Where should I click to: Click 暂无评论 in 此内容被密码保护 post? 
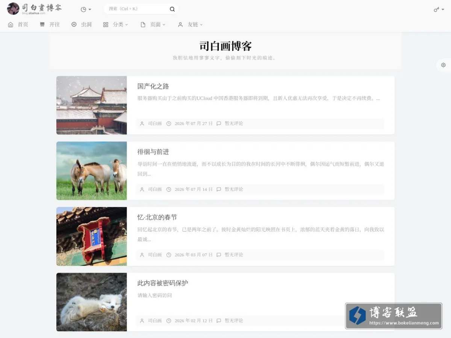coord(234,321)
